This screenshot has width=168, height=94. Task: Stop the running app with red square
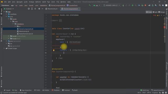pyautogui.click(x=145, y=5)
